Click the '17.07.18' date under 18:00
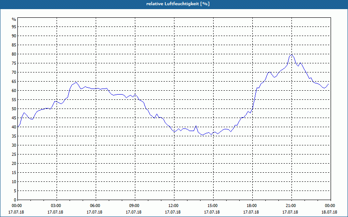 coord(251,212)
